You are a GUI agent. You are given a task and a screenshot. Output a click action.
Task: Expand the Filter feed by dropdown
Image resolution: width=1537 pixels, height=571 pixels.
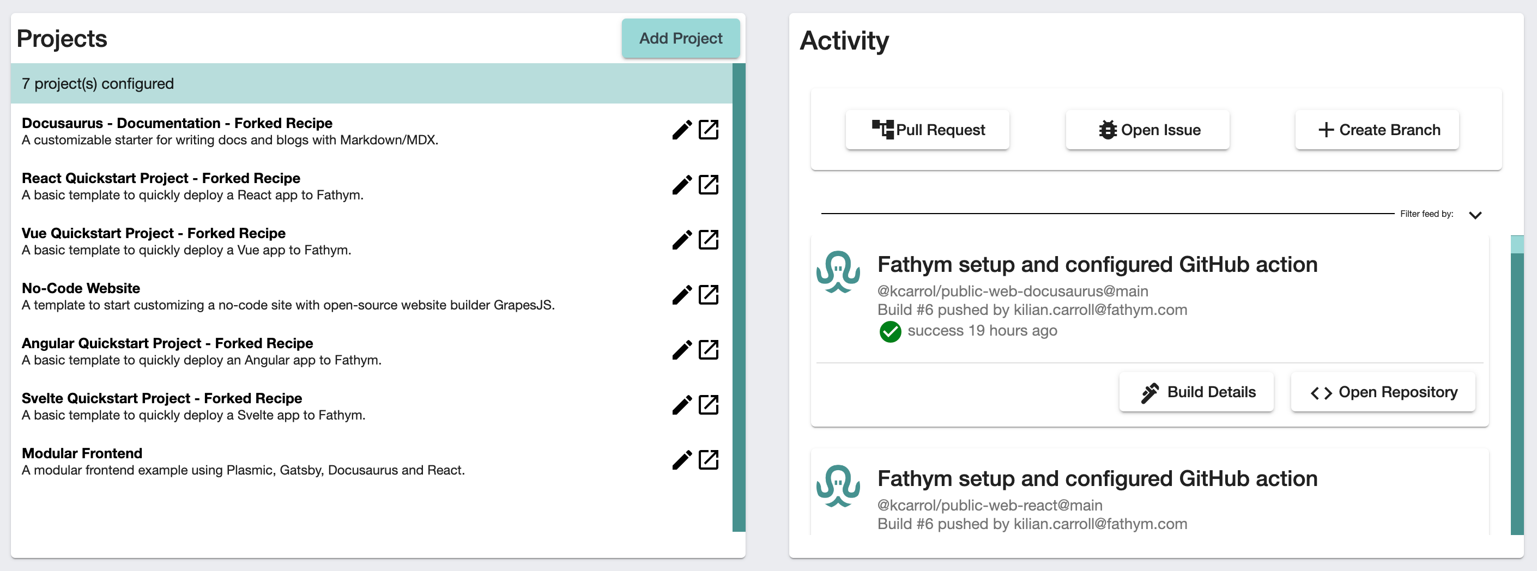click(1475, 215)
